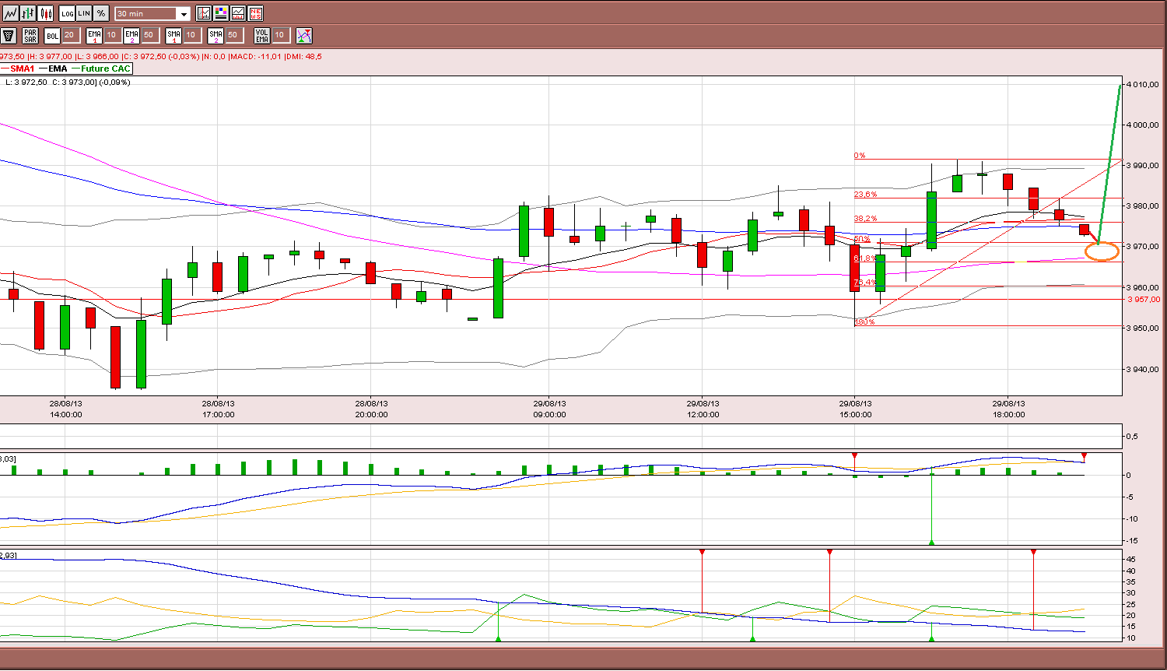
Task: Click the EMA legend label
Action: click(58, 69)
